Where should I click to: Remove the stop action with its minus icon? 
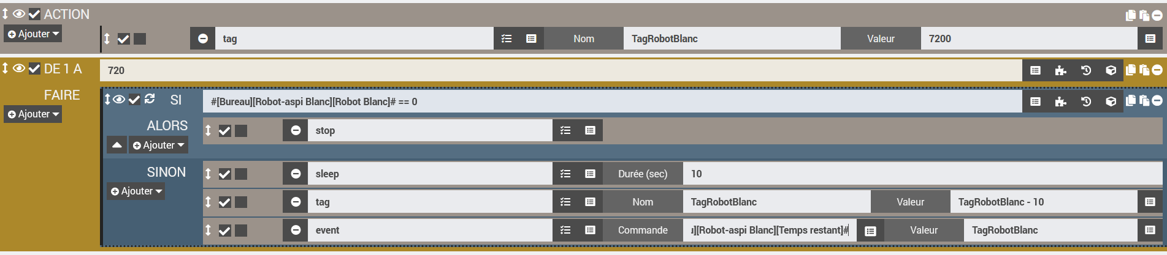coord(296,130)
